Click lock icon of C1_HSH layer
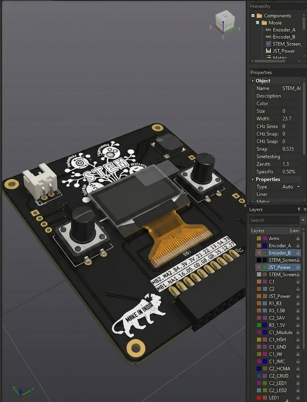 (x=298, y=339)
